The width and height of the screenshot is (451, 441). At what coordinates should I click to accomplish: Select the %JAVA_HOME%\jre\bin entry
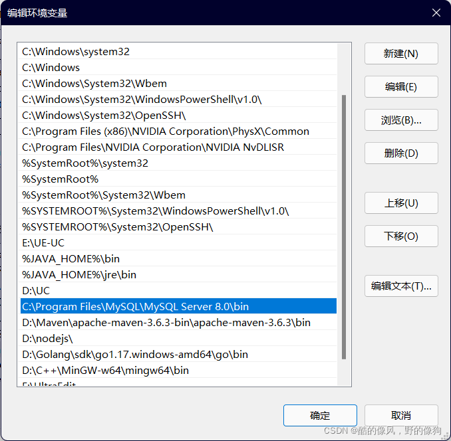pos(178,275)
